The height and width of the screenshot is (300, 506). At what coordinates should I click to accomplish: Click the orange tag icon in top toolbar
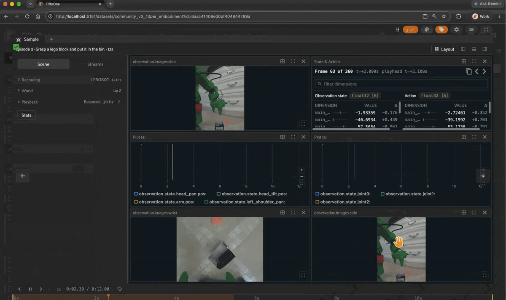coord(441,29)
